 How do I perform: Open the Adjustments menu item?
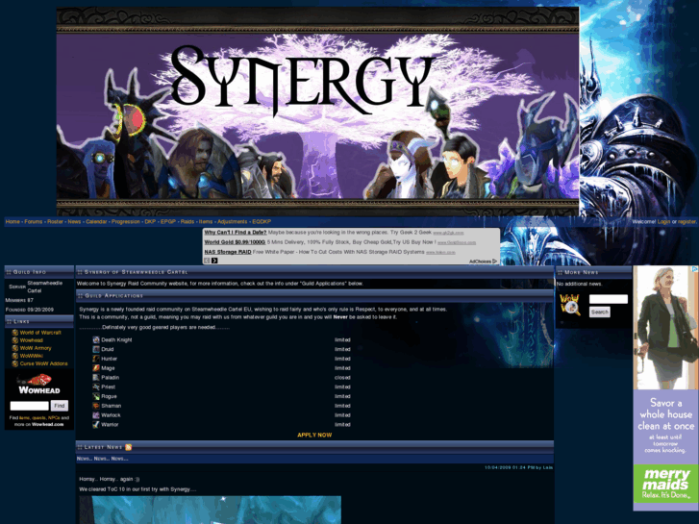(x=233, y=222)
